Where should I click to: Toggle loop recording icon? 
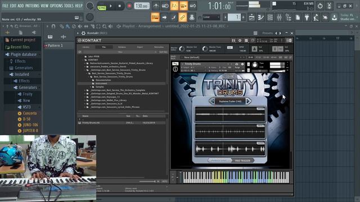[193, 6]
